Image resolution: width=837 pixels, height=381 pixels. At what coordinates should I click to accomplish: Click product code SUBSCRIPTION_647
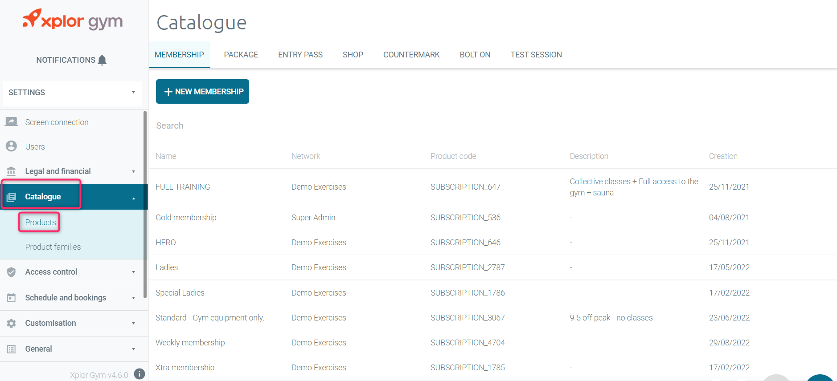click(465, 187)
